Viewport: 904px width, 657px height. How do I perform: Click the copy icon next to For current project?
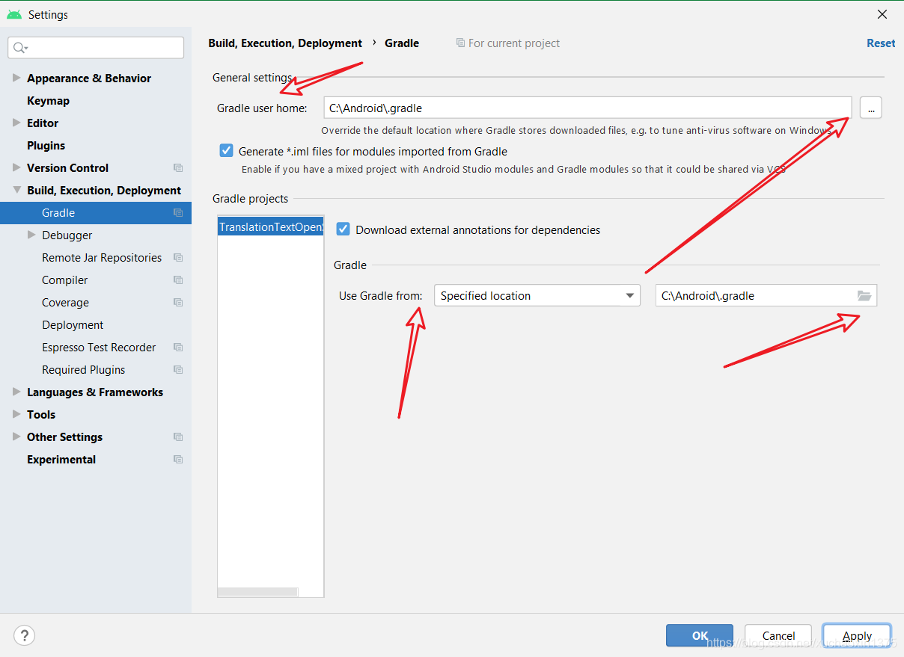coord(460,43)
